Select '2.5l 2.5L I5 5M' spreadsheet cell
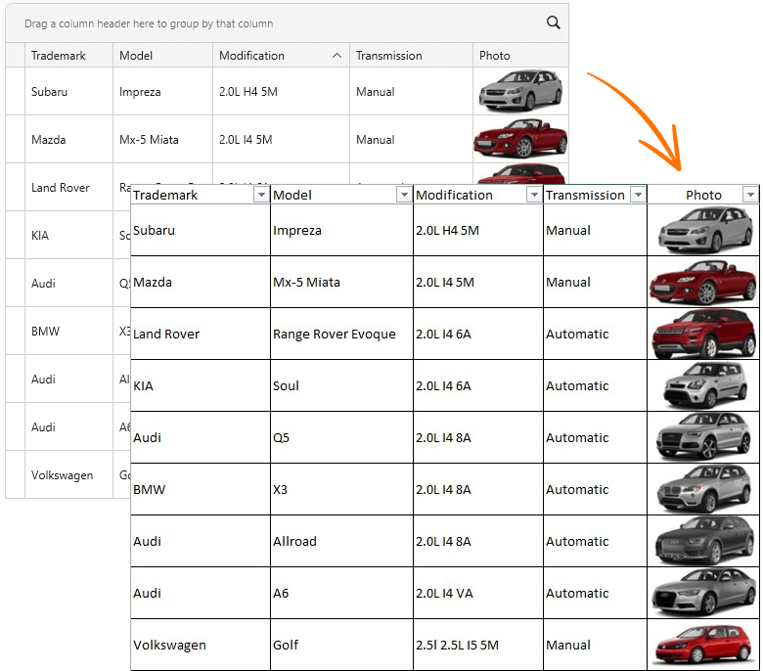763x671 pixels. click(477, 645)
